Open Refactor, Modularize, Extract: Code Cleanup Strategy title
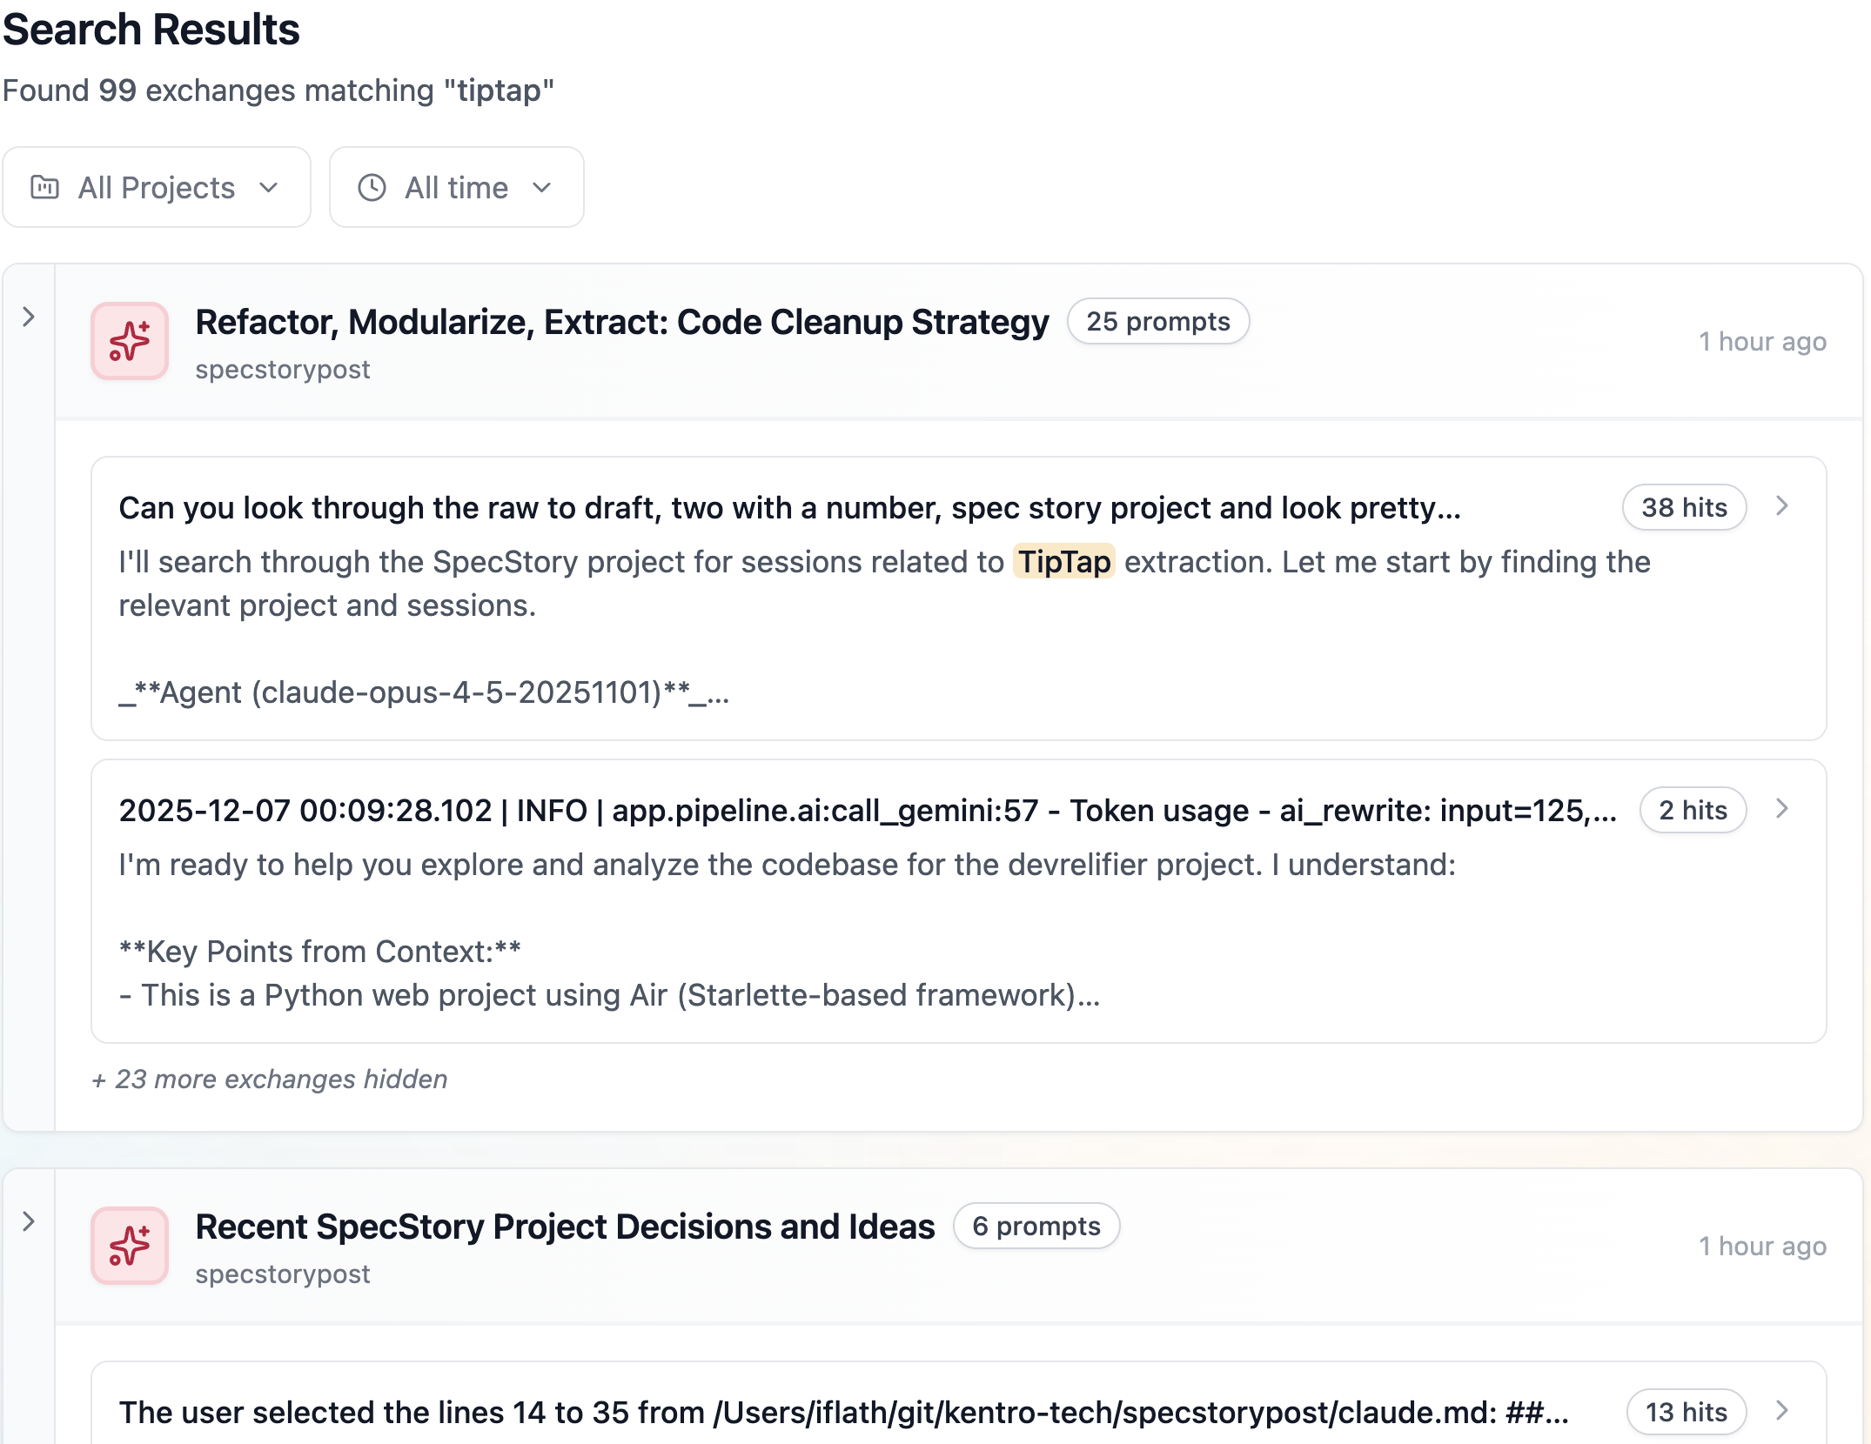Viewport: 1871px width, 1444px height. point(621,322)
